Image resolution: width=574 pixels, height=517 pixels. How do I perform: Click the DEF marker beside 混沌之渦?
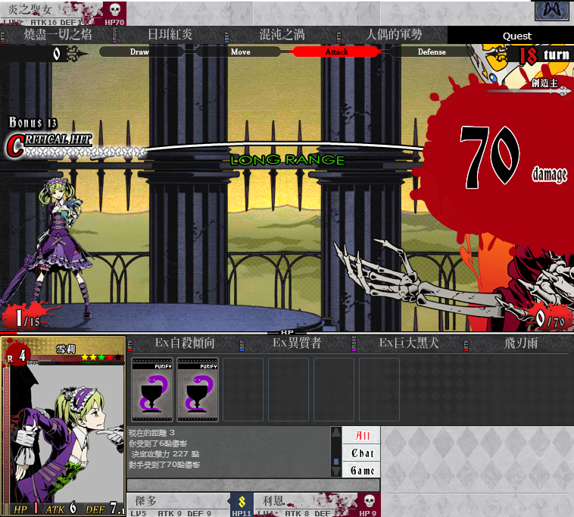[x=226, y=36]
